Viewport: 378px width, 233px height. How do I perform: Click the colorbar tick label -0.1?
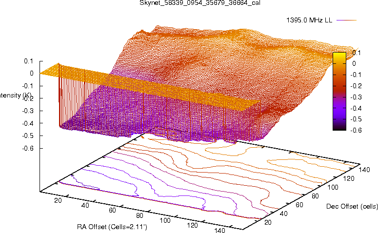(356, 75)
